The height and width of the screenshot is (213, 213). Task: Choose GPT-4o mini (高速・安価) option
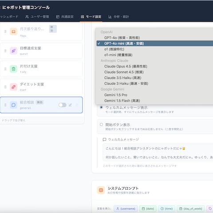tap(155, 43)
